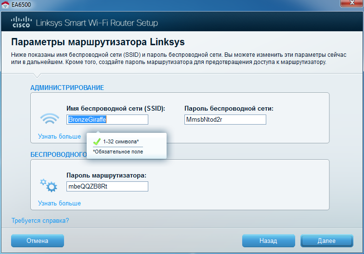Click the "БЕСПРОВОДНОГО" section heading
The height and width of the screenshot is (254, 364).
tap(59, 154)
